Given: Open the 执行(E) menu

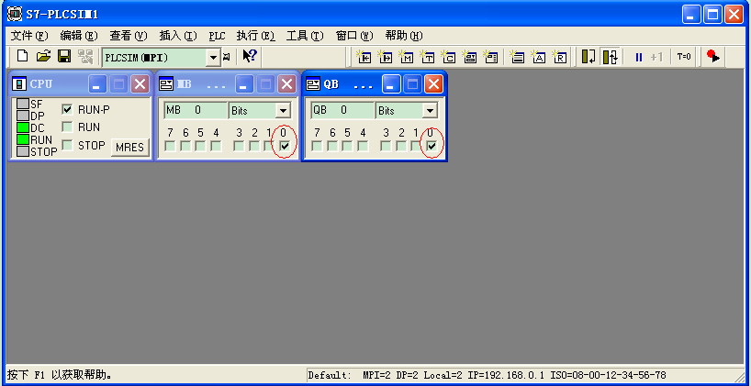Looking at the screenshot, I should pos(255,36).
